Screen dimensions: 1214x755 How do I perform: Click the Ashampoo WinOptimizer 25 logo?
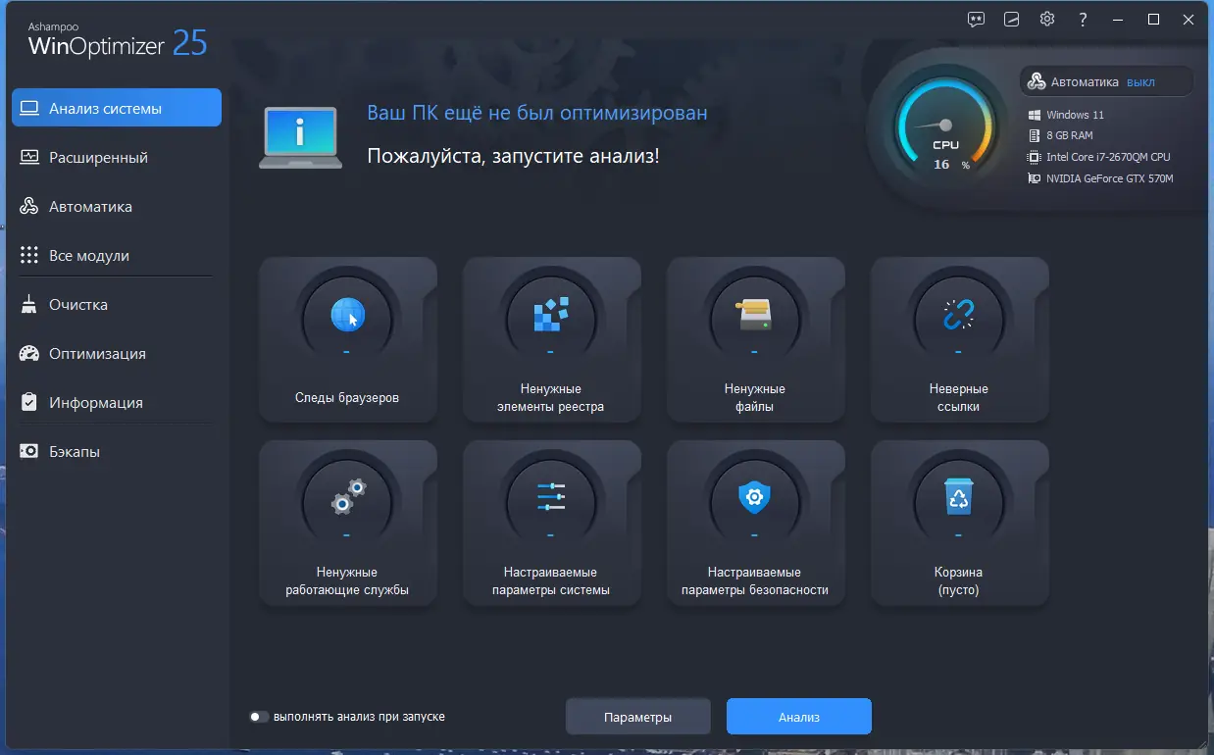(x=118, y=39)
